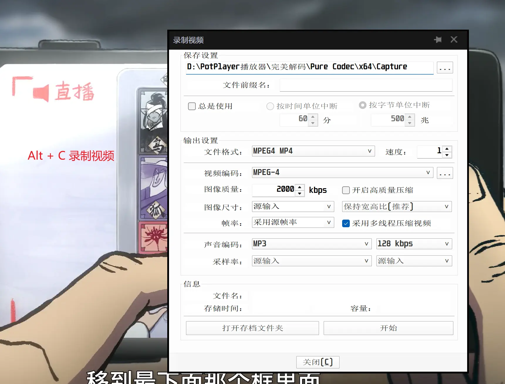Open the 视频编码 MPEG-4 dropdown
This screenshot has height=384, width=505.
pos(342,172)
